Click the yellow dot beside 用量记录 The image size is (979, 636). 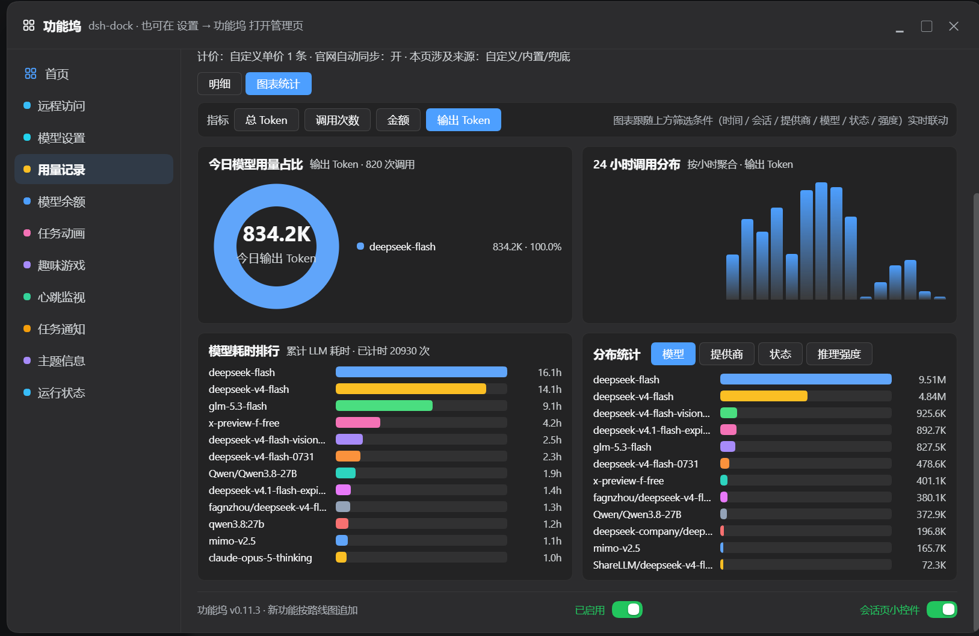pyautogui.click(x=27, y=169)
